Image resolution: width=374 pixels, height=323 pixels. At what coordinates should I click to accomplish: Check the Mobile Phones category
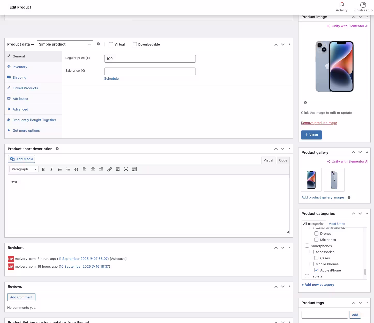pyautogui.click(x=312, y=264)
